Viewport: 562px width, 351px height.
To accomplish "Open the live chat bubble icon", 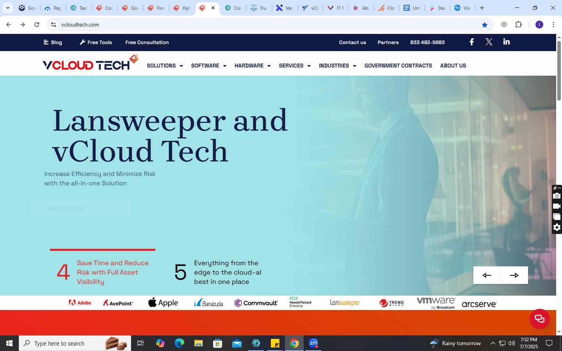I will (x=540, y=319).
